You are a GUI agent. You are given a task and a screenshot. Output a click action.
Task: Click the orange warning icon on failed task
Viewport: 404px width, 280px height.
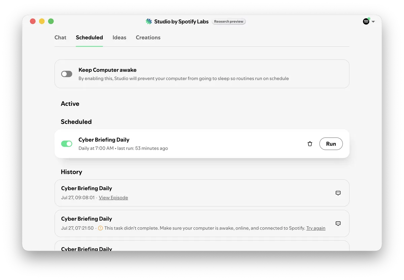point(100,228)
